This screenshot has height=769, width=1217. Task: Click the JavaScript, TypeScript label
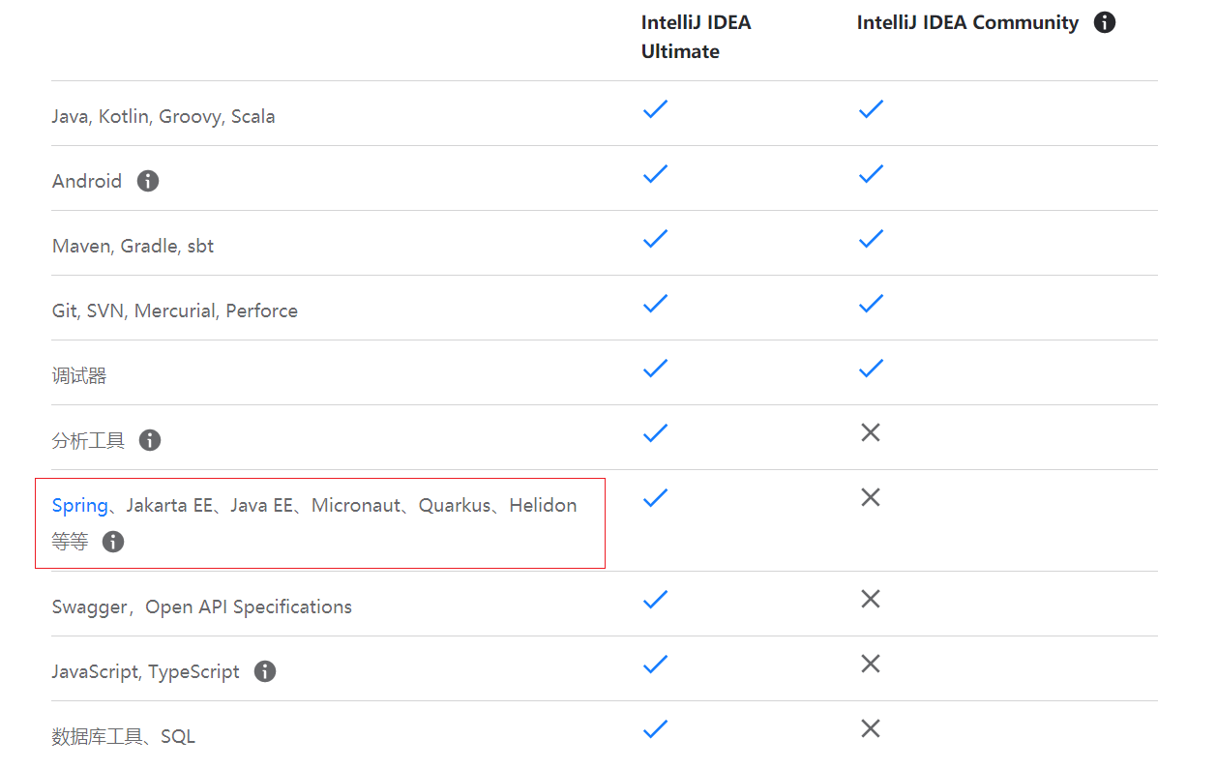click(x=146, y=671)
